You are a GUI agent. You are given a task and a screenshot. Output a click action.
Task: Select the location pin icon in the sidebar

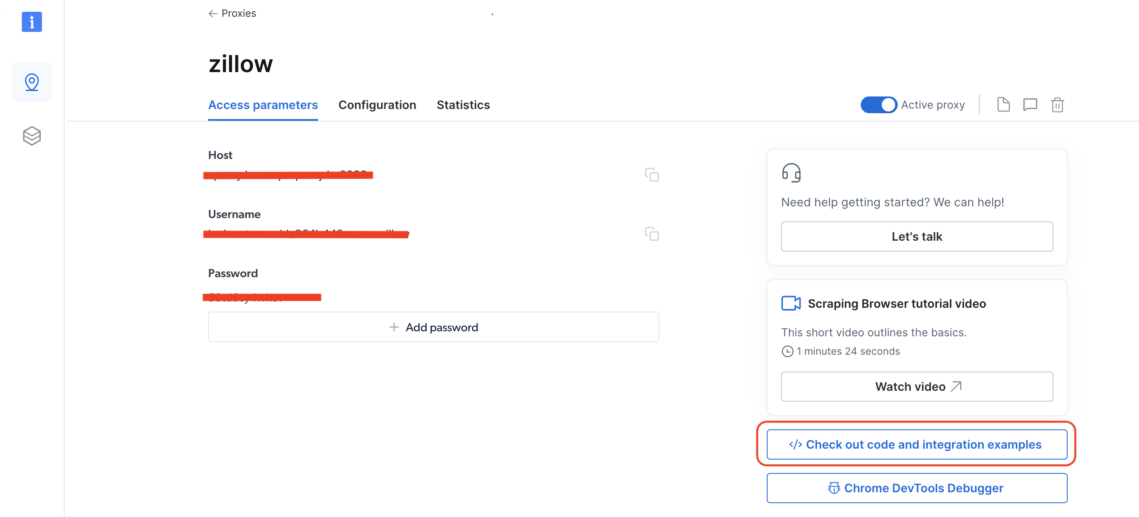point(31,82)
